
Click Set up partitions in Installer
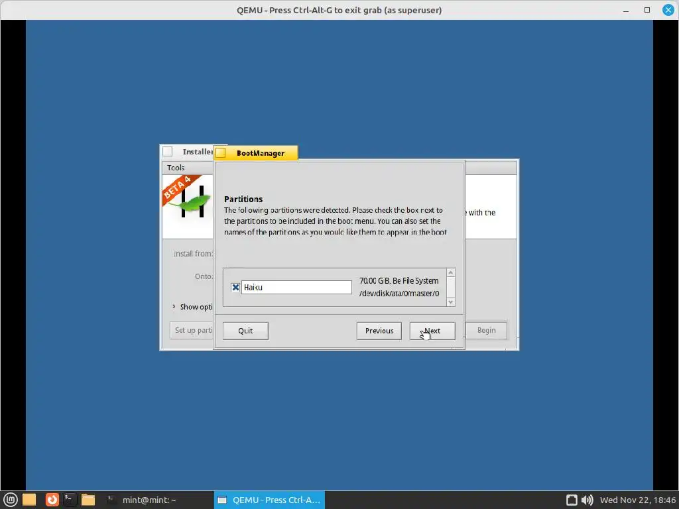tap(193, 330)
